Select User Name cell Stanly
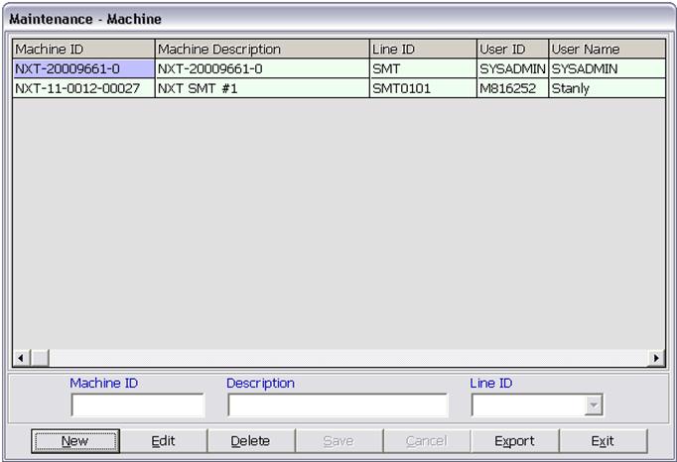Screen dimensions: 677x462 (608, 88)
